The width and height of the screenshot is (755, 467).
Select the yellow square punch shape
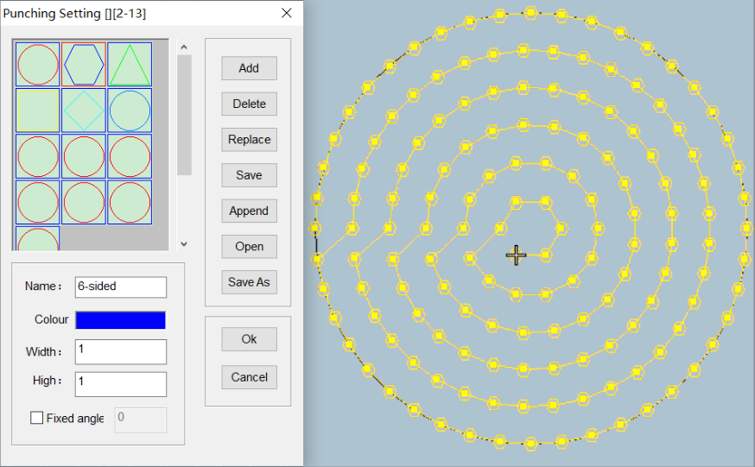click(37, 110)
